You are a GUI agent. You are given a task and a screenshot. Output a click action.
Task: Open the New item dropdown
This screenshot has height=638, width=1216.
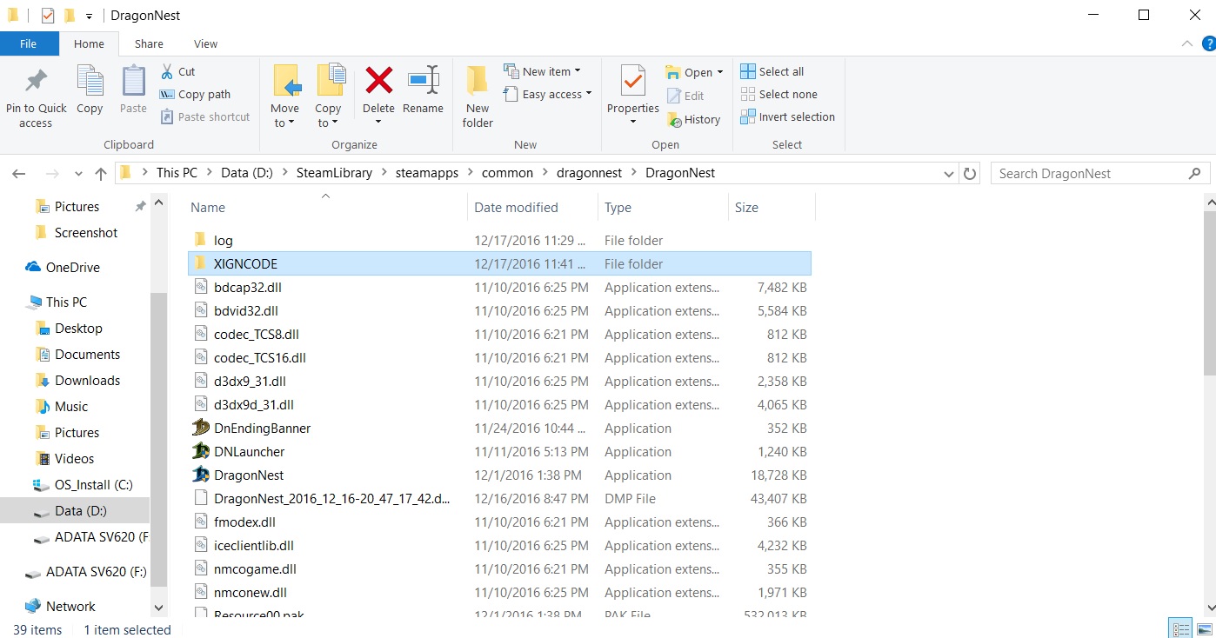click(x=542, y=71)
